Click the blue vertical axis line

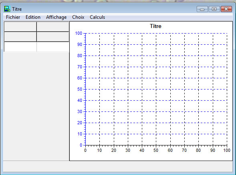[85, 89]
